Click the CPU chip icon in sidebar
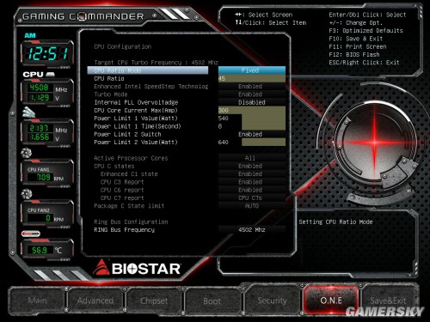Viewport: 430px width, 322px height. pos(50,75)
